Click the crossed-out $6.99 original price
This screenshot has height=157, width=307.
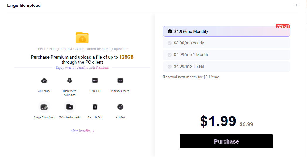(246, 124)
